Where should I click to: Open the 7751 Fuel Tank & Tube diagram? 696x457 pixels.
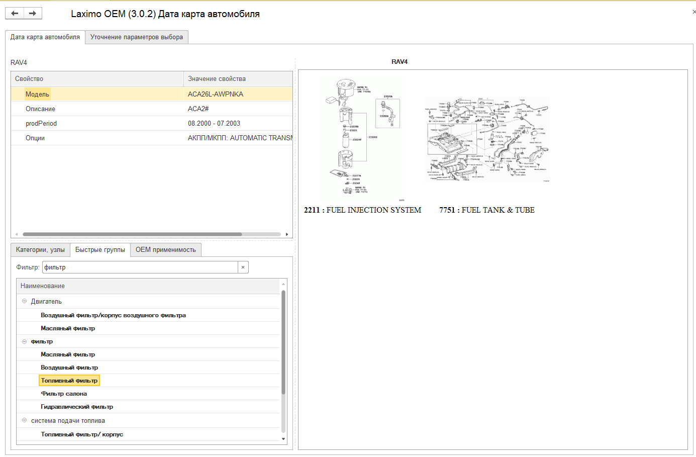[x=487, y=140]
